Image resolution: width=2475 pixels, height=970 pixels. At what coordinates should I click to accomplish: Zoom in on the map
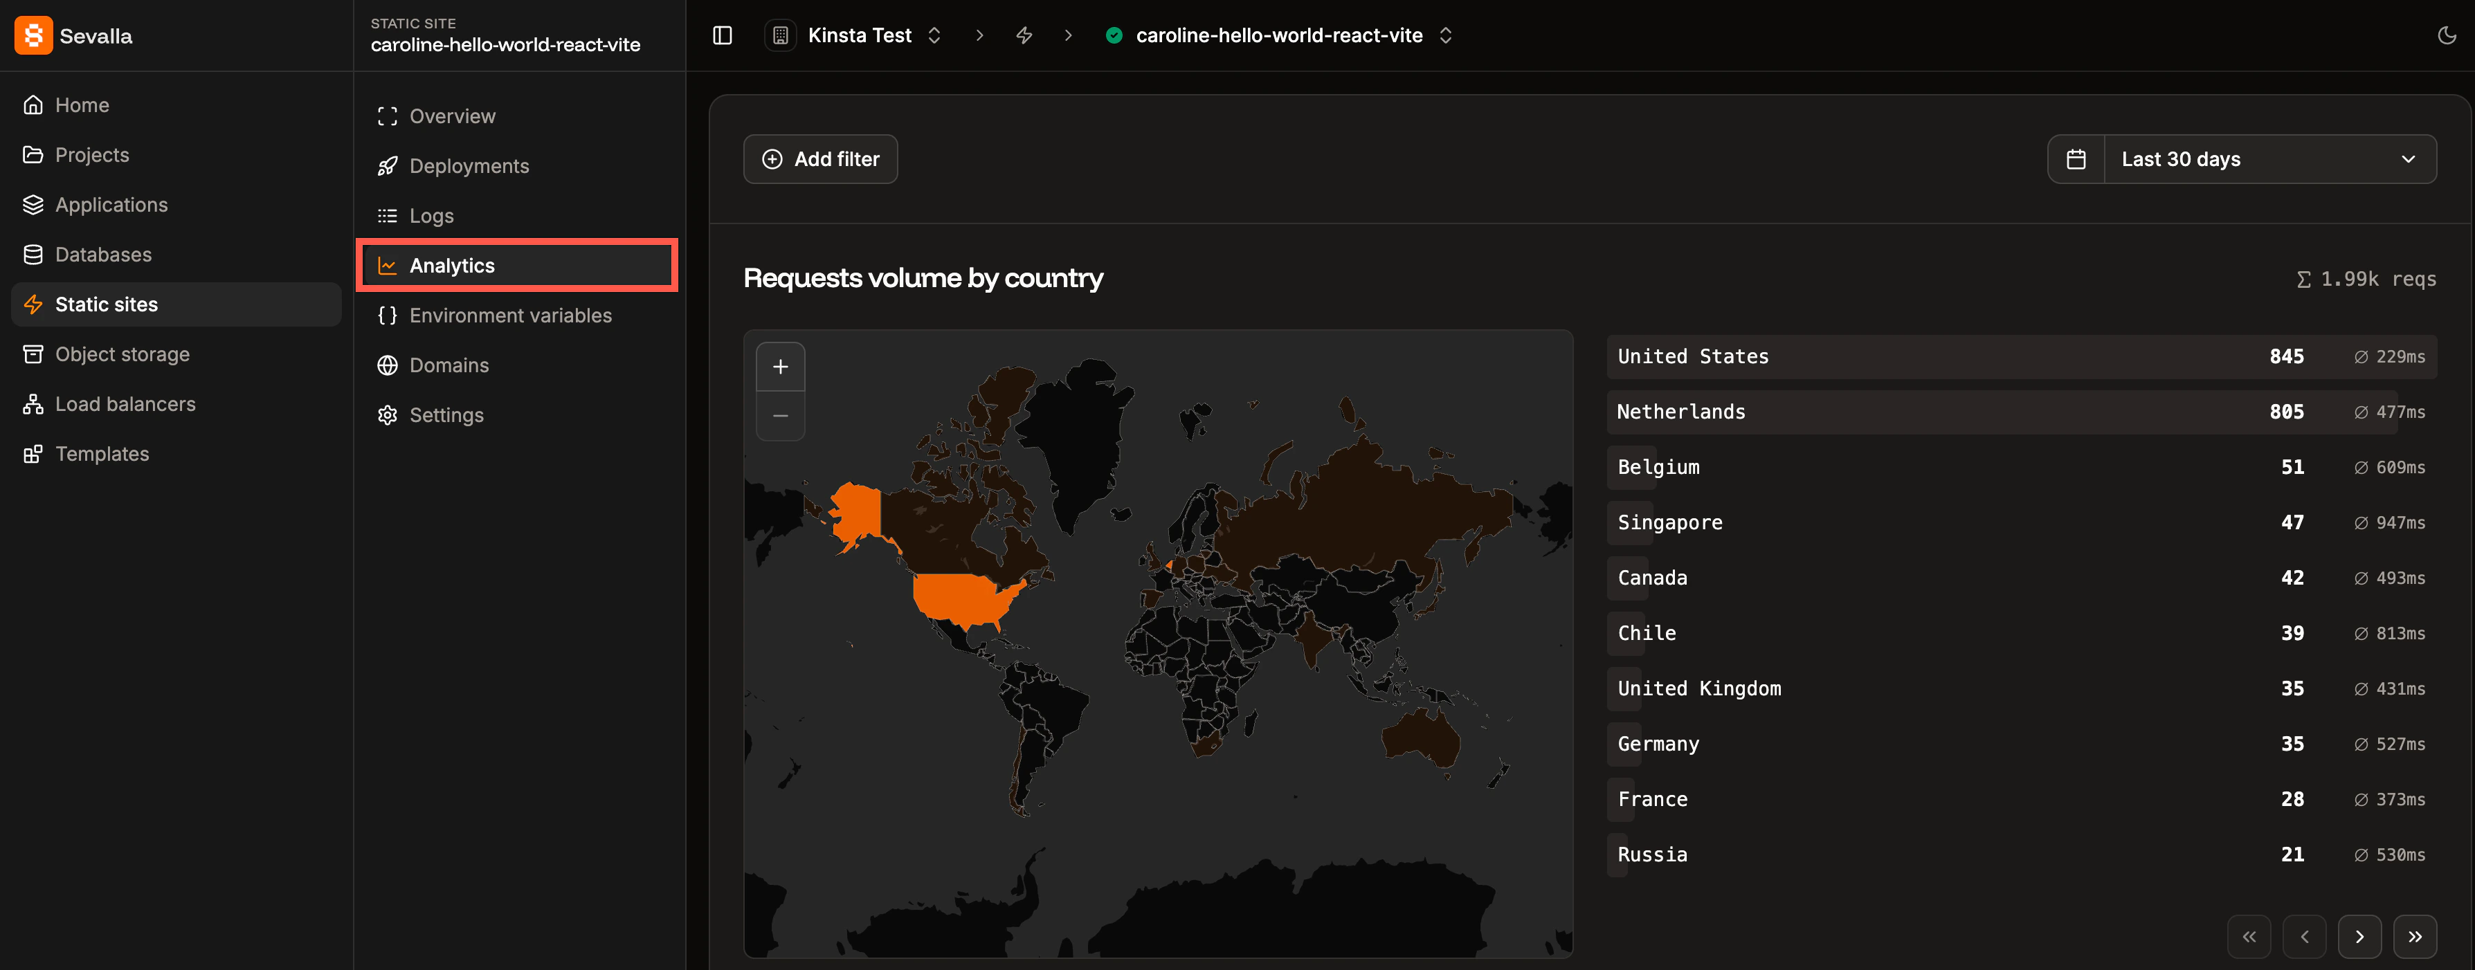(x=780, y=367)
